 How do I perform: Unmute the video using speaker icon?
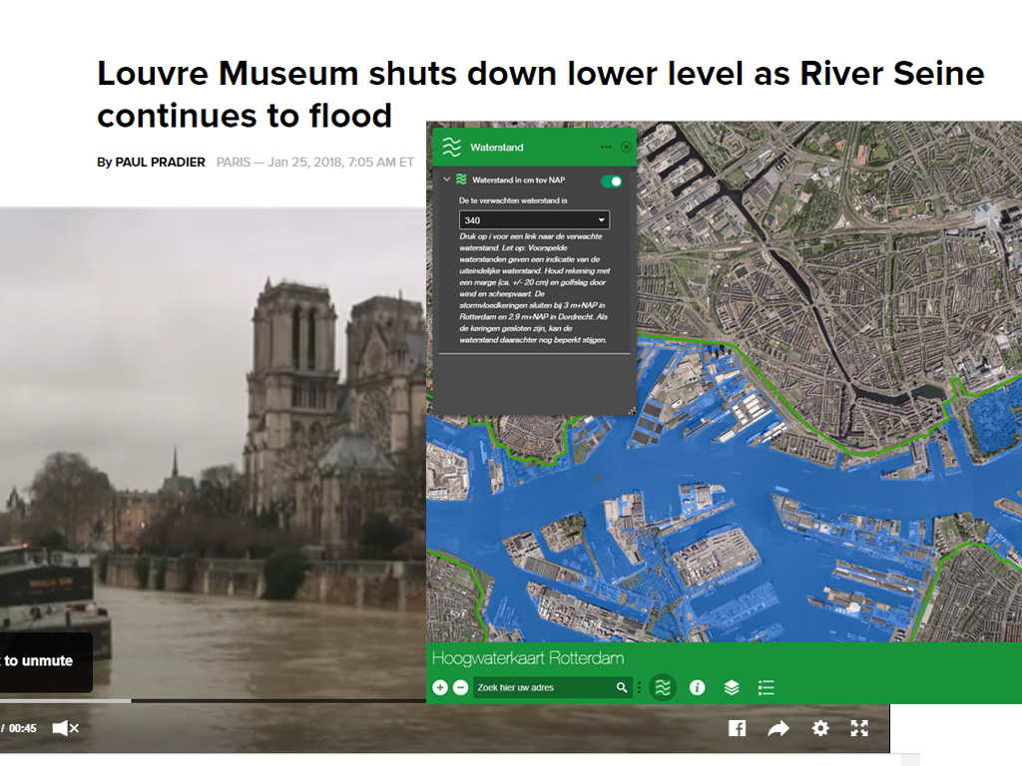[x=65, y=728]
